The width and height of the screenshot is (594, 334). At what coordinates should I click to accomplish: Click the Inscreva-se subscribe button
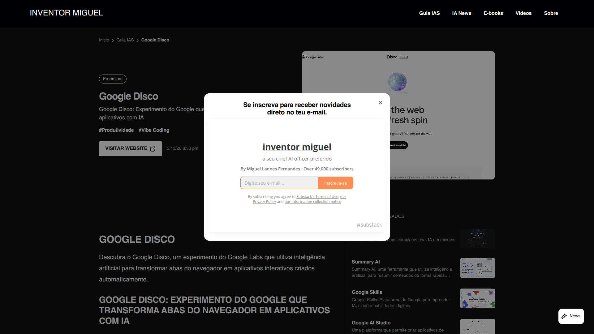tap(335, 183)
